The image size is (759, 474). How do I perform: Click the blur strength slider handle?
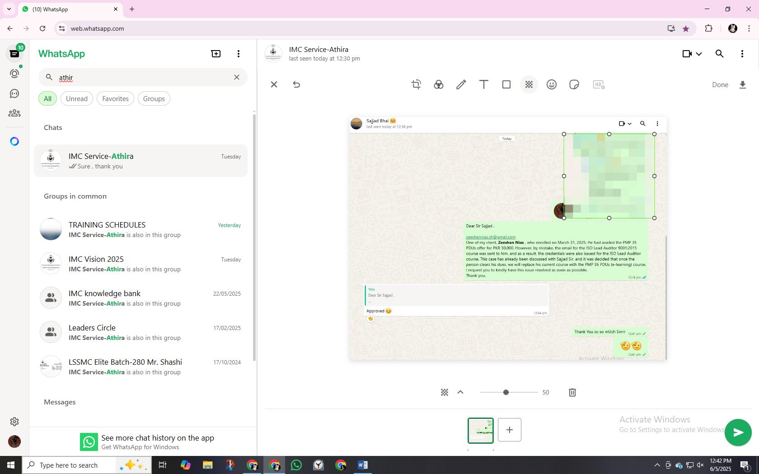tap(506, 392)
